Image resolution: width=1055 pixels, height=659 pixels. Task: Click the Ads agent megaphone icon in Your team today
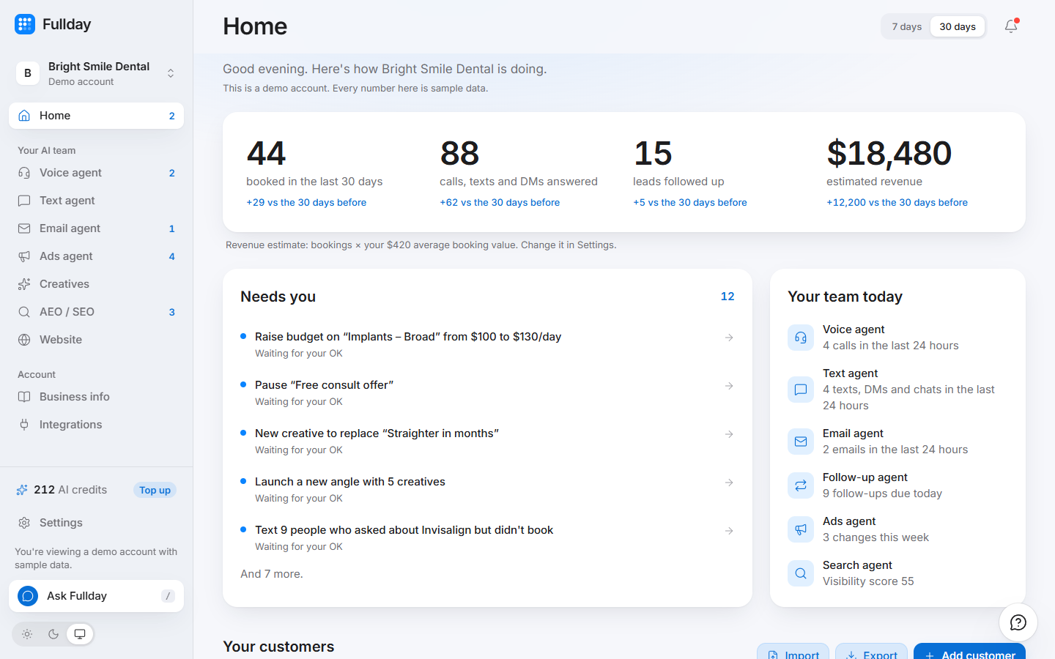point(801,529)
